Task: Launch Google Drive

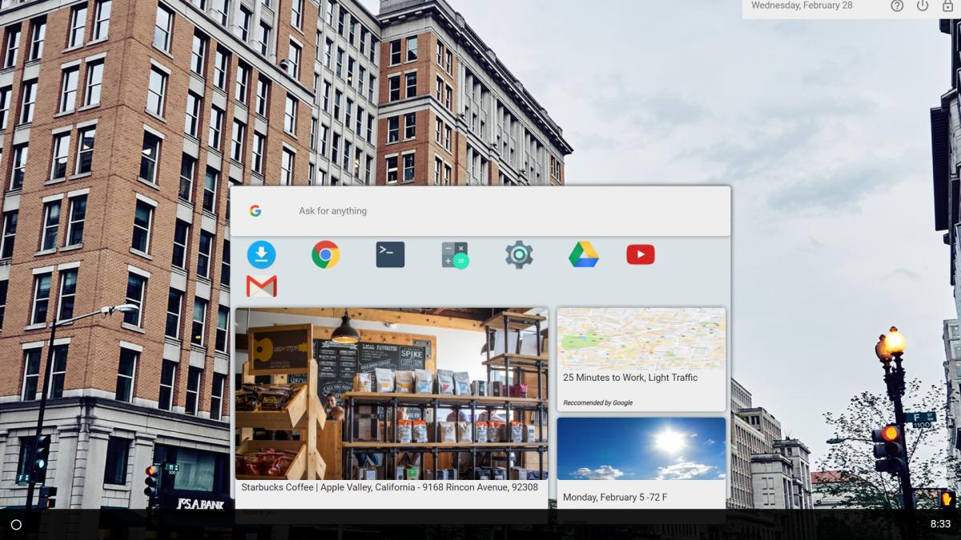Action: click(x=584, y=254)
